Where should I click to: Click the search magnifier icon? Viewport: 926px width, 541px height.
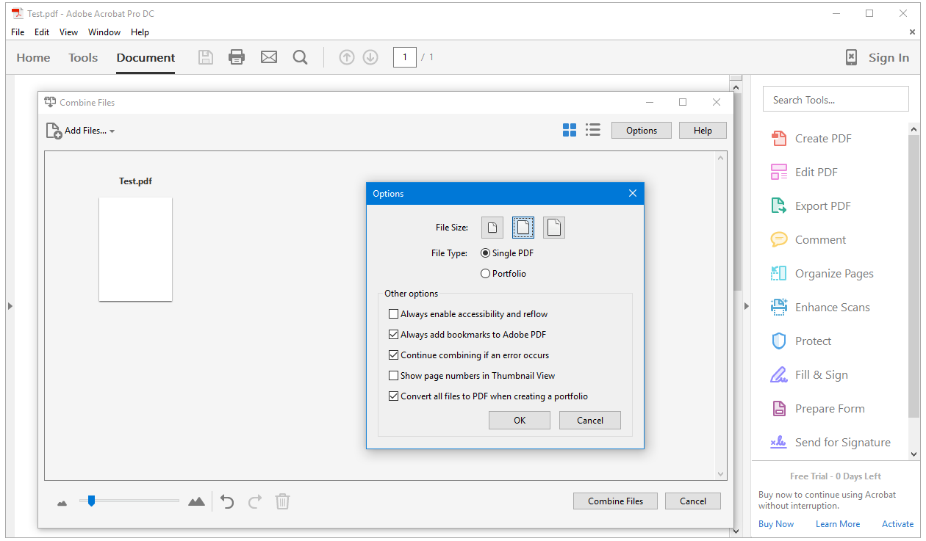[x=300, y=57]
